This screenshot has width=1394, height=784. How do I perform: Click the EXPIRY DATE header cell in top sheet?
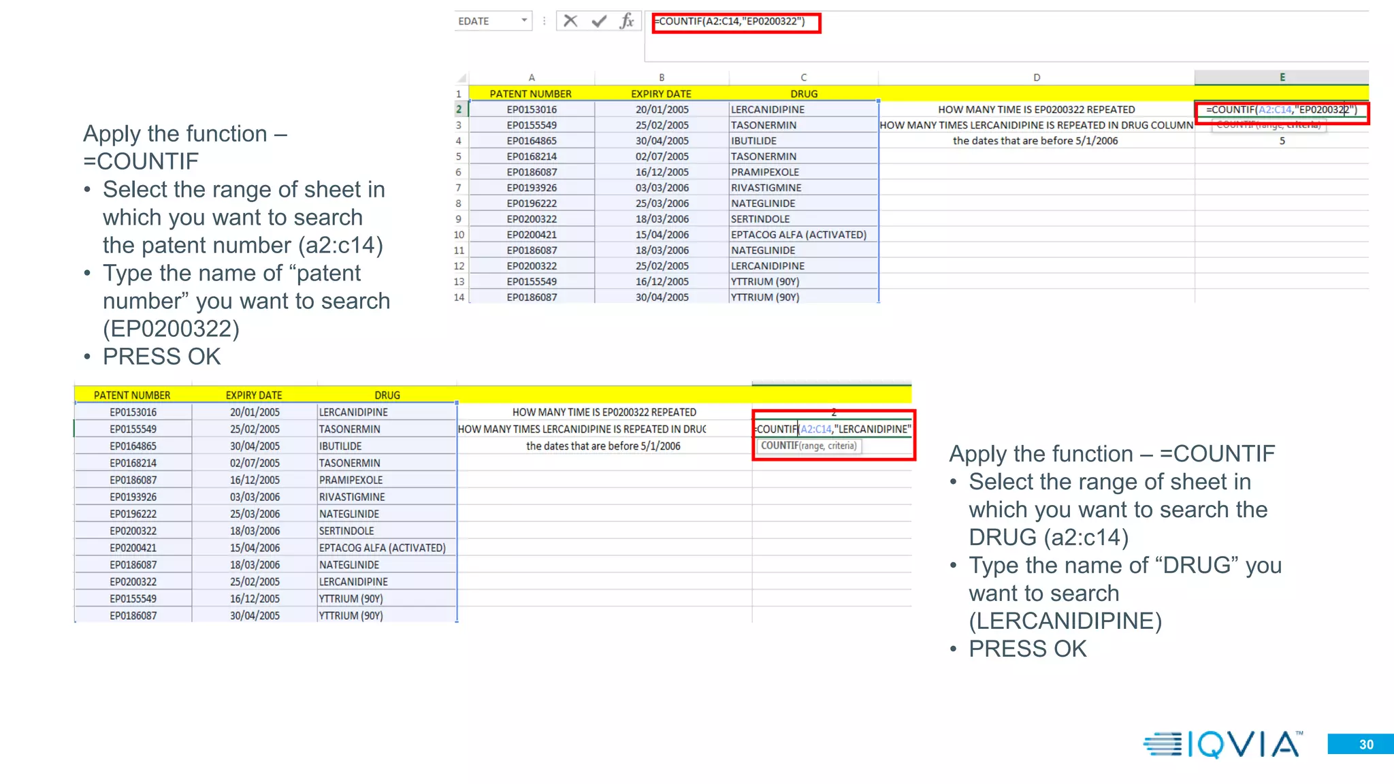(x=662, y=94)
